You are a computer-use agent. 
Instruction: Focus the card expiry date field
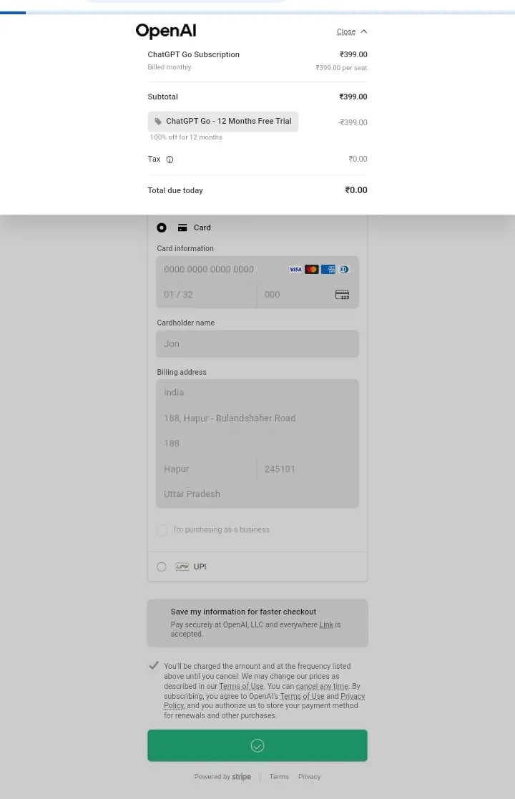click(x=206, y=295)
